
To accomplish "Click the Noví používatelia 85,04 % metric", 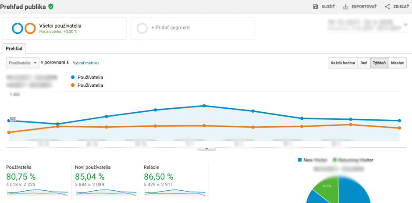I will point(89,176).
